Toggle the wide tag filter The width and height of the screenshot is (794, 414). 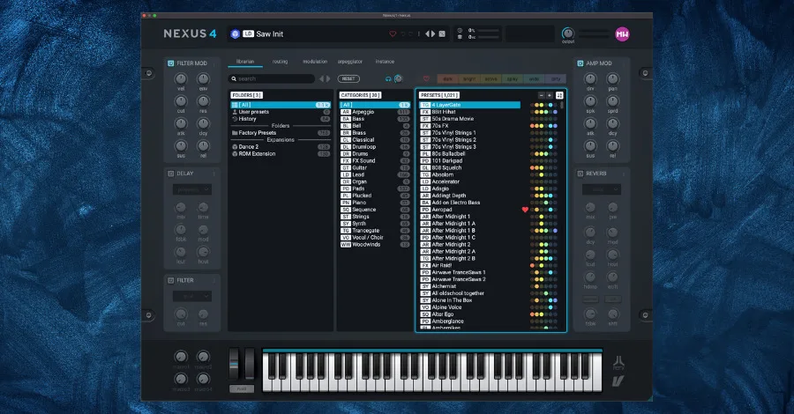tap(534, 79)
